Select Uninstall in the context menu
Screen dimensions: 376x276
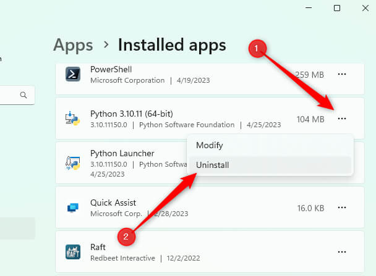click(211, 165)
